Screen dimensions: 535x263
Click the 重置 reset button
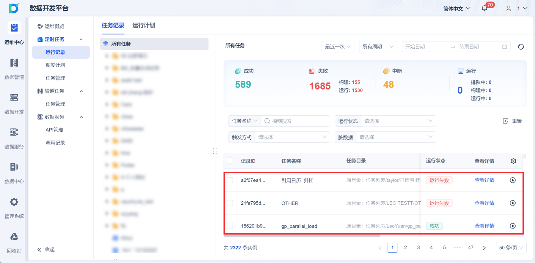512,121
